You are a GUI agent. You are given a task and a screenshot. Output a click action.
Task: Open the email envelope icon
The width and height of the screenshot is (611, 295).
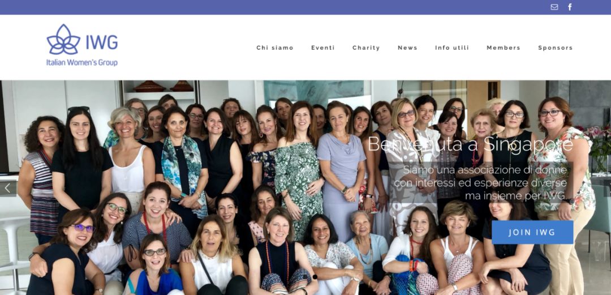(554, 7)
